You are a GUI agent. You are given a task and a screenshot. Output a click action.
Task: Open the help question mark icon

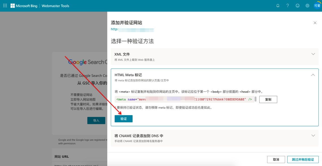tap(288, 6)
